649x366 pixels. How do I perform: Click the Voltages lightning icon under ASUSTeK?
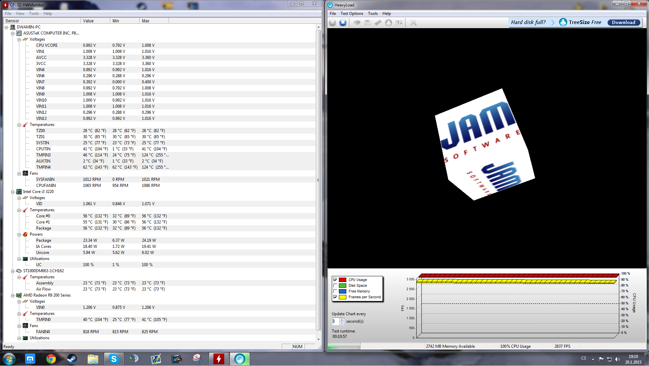tap(25, 39)
